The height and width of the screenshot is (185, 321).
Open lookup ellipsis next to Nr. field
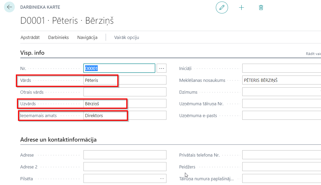(x=162, y=68)
